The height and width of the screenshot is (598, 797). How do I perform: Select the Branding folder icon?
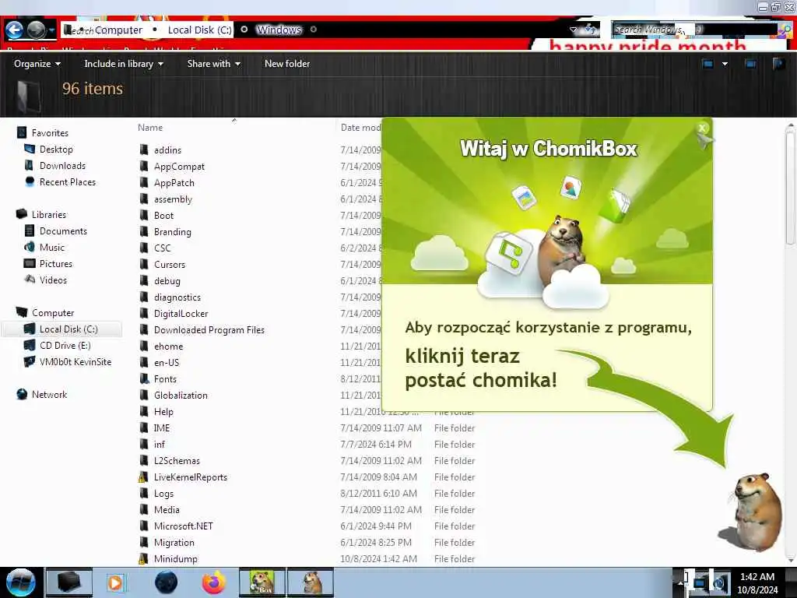coord(144,232)
